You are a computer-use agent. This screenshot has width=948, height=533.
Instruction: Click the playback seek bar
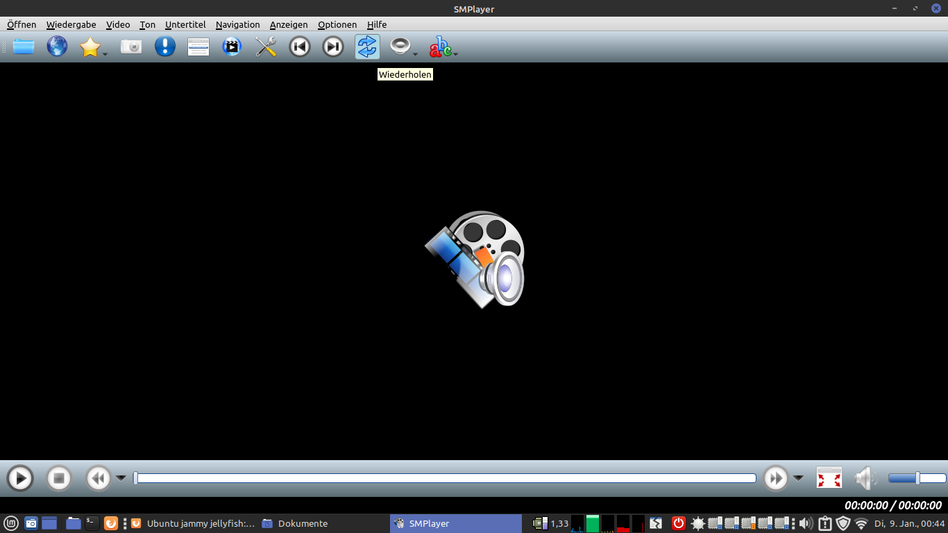tap(445, 478)
